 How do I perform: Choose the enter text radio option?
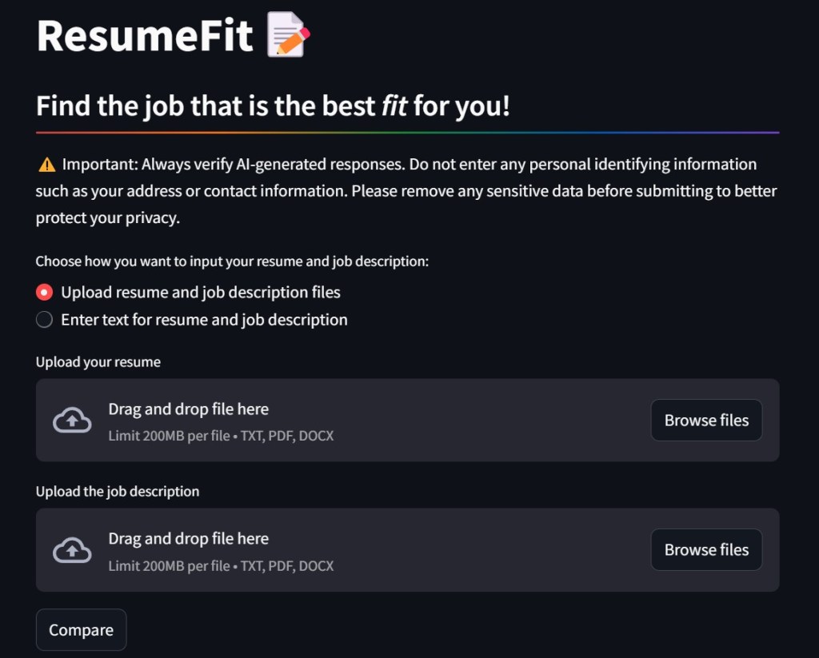pyautogui.click(x=45, y=320)
